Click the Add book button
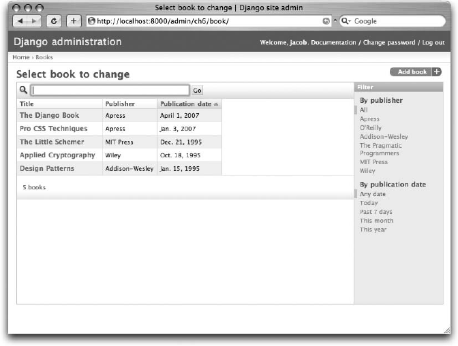The image size is (458, 346). tap(415, 72)
